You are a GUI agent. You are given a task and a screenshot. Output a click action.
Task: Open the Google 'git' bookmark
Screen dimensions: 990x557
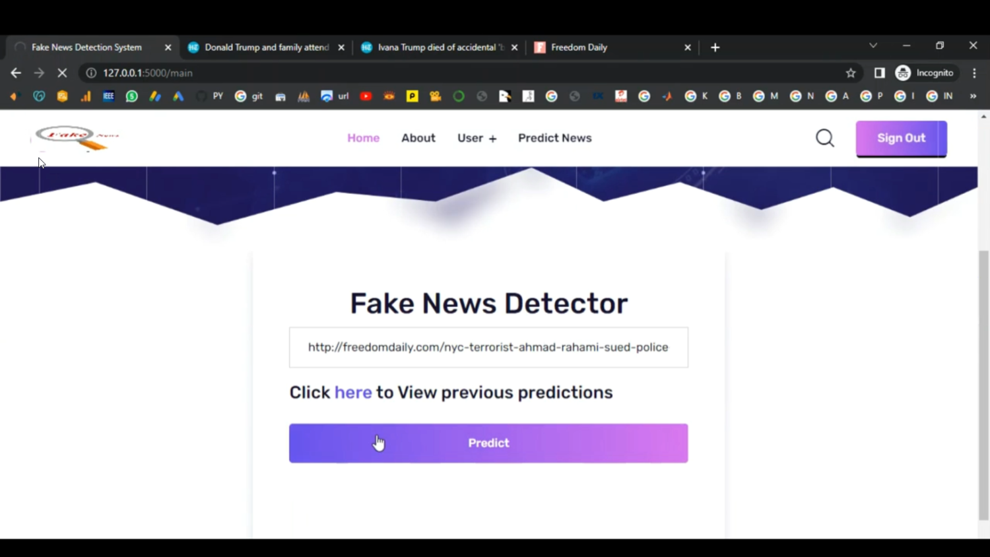click(249, 96)
